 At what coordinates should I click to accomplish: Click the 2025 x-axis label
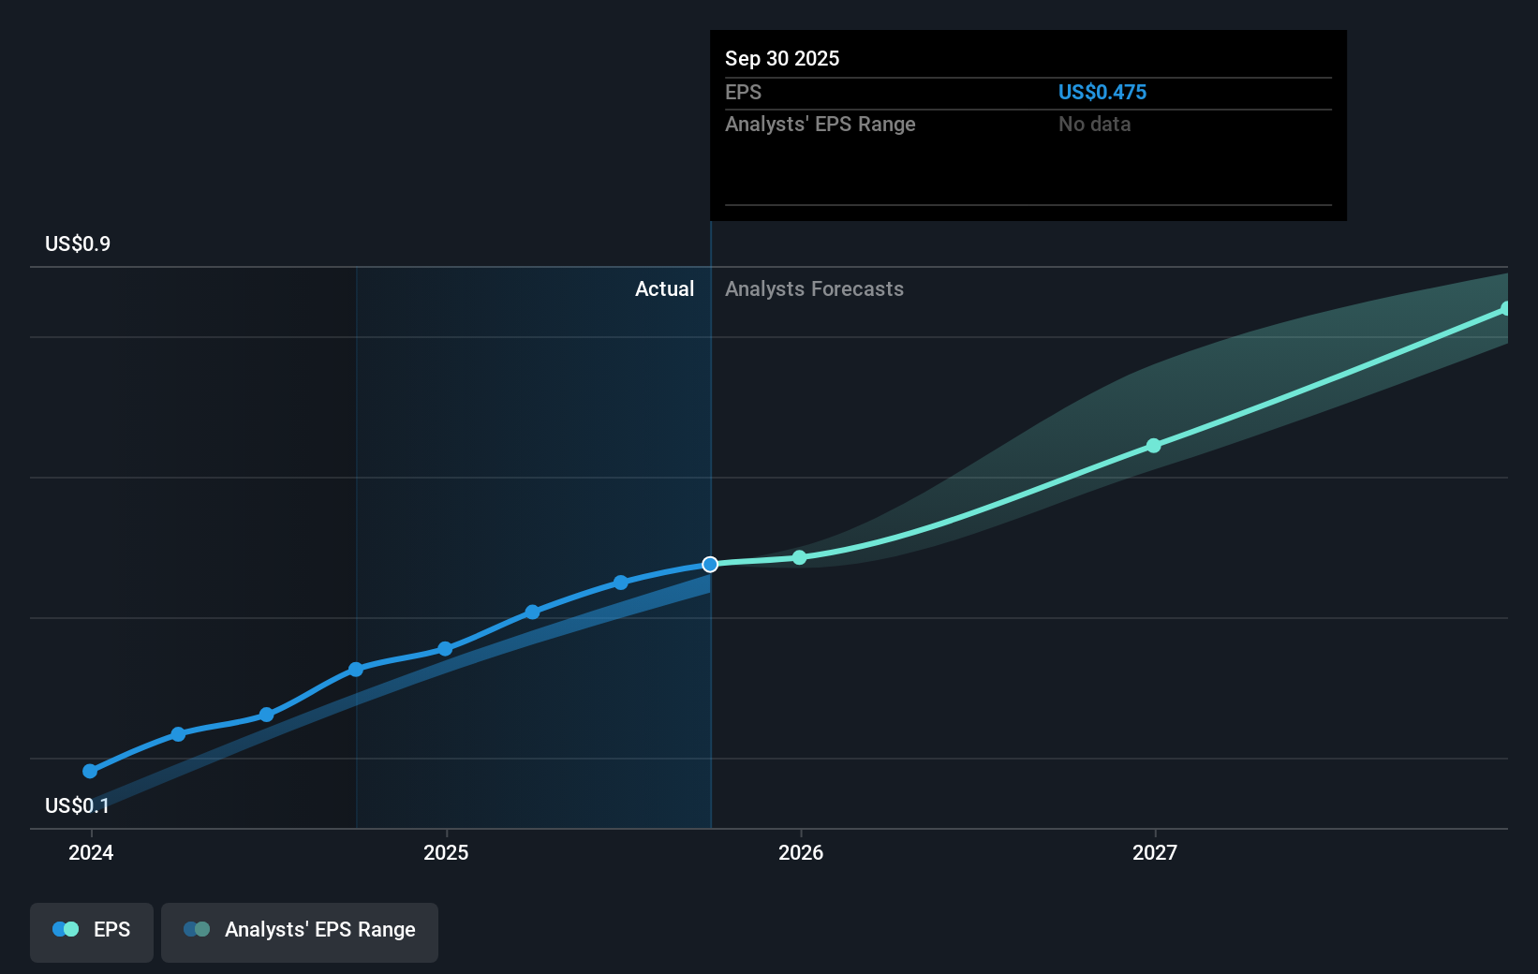[x=446, y=852]
